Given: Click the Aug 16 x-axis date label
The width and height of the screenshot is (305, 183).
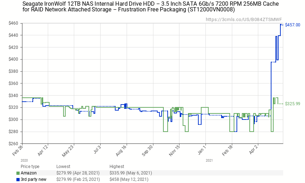Looking at the screenshot, I should click(x=122, y=150).
